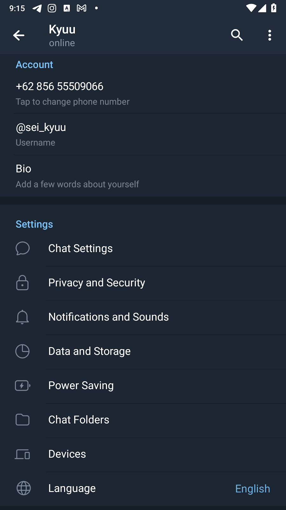Click the Privacy and Security lock icon
The image size is (286, 510).
click(x=22, y=283)
